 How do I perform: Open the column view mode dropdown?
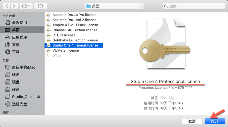[26, 6]
